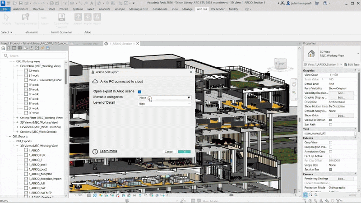The image size is (361, 203).
Task: Click the ViewCube FRONT face
Action: tap(282, 64)
